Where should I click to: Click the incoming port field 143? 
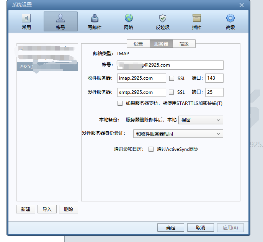(x=214, y=78)
